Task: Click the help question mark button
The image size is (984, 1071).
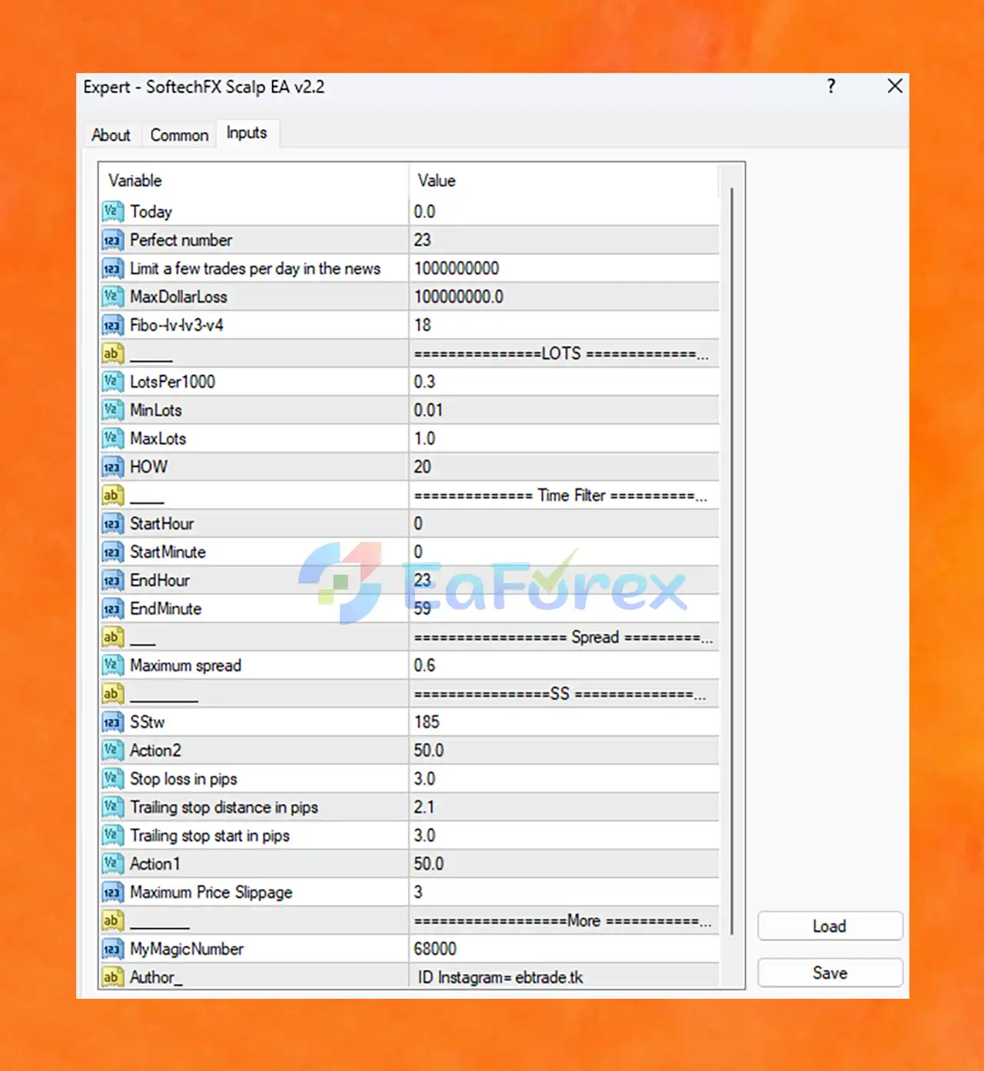Action: click(831, 87)
